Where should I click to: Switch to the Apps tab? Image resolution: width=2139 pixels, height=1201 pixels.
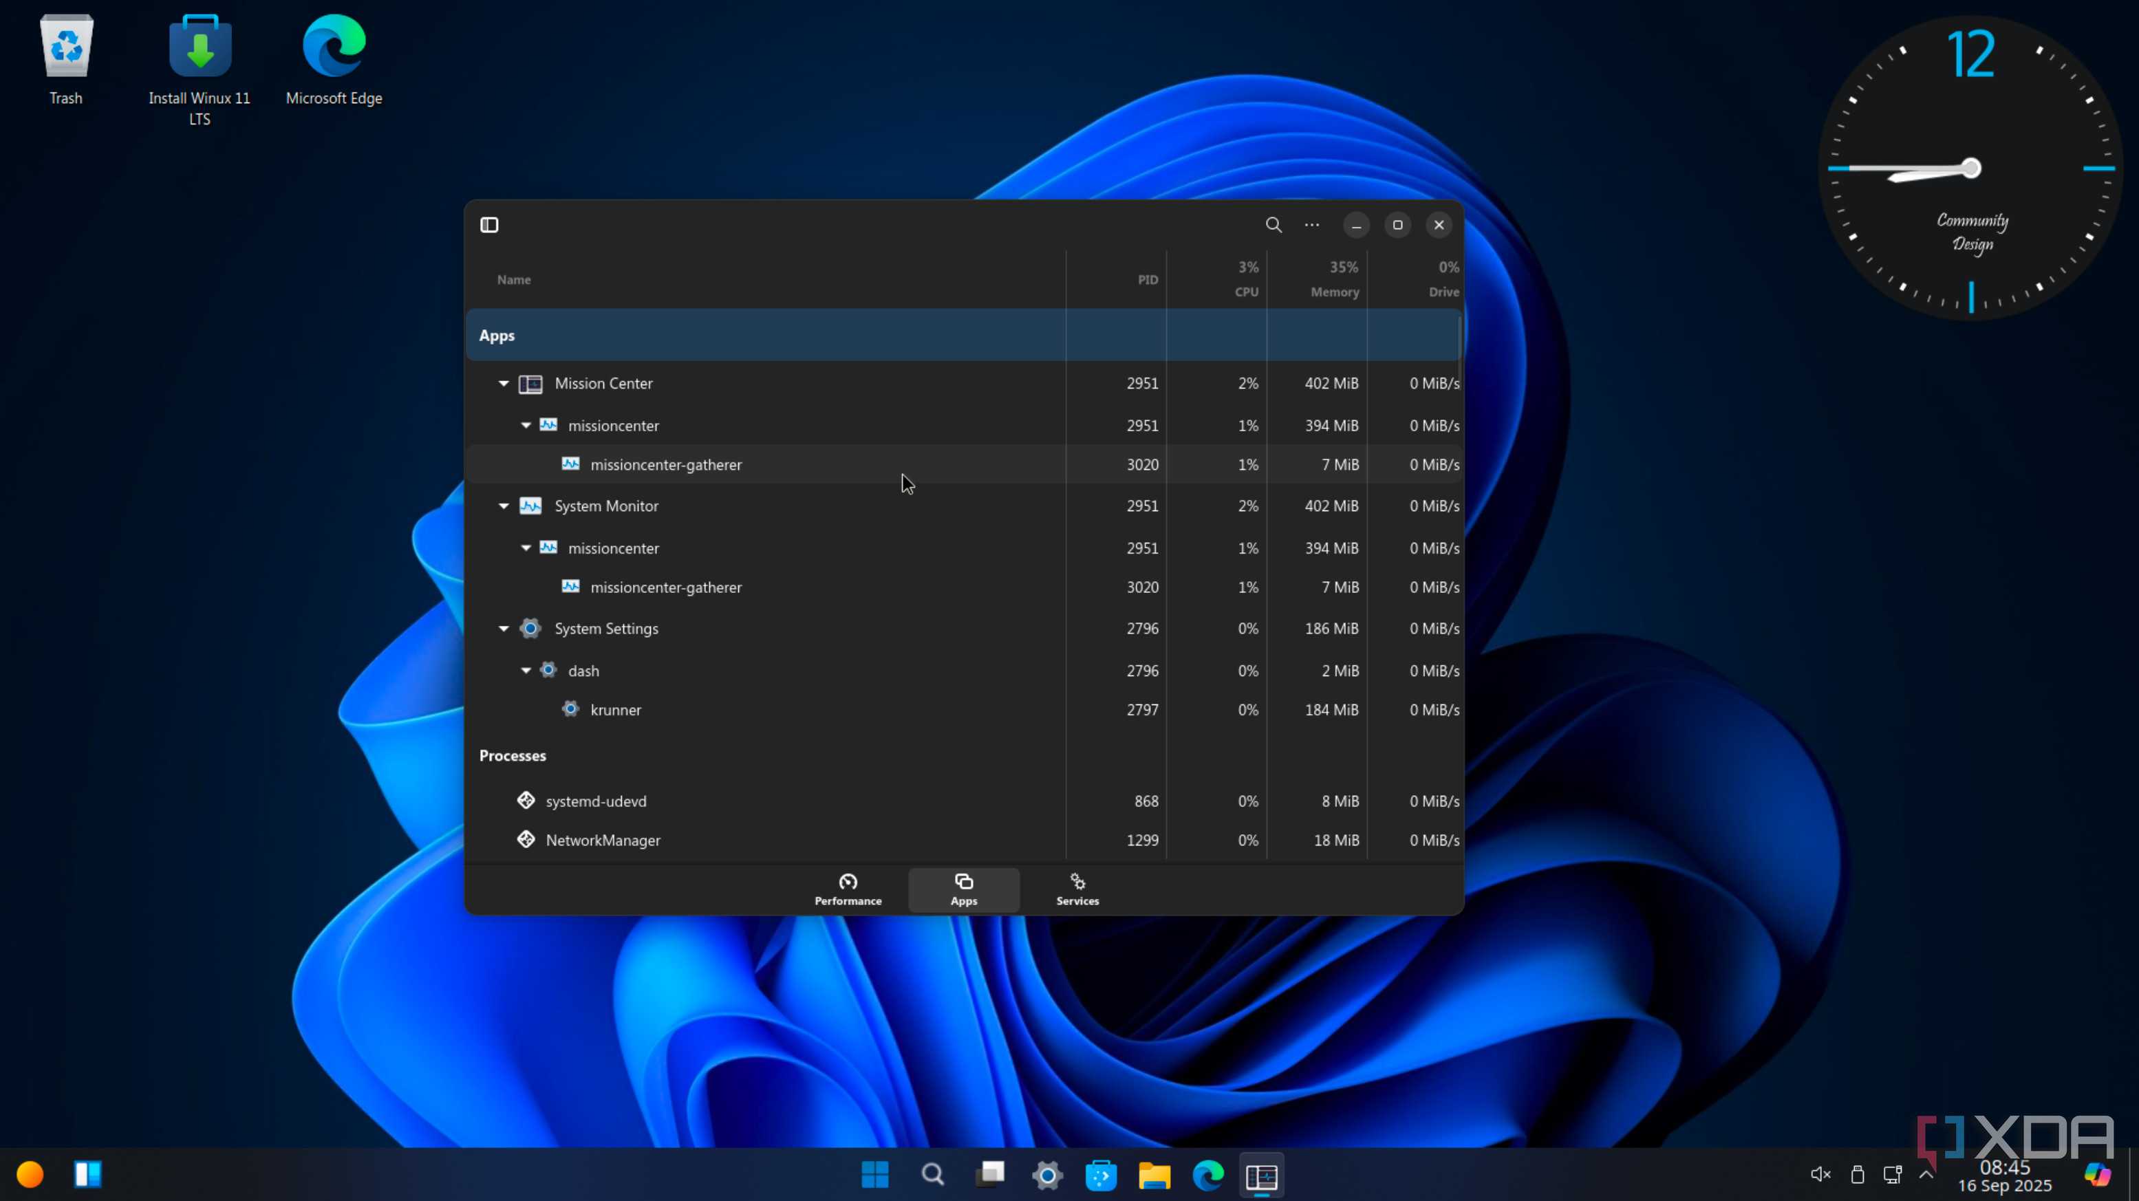click(x=963, y=890)
